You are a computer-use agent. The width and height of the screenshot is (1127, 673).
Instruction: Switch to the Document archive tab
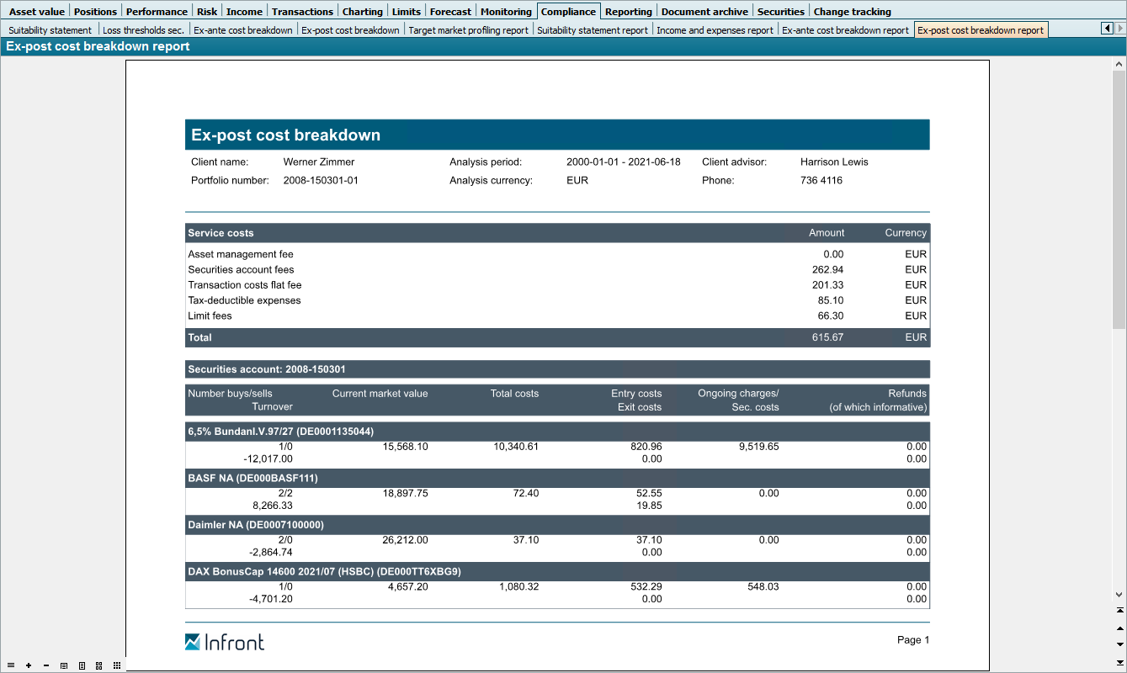tap(704, 12)
